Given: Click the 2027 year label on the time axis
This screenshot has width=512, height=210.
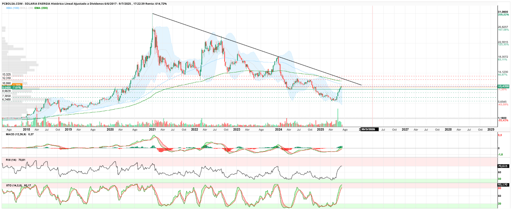Looking at the screenshot, I should (405, 129).
